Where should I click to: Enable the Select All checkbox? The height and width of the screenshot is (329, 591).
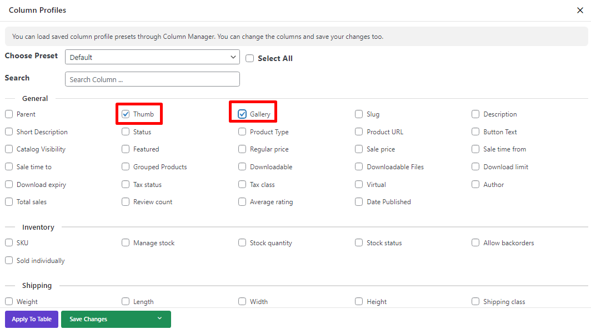coord(249,58)
